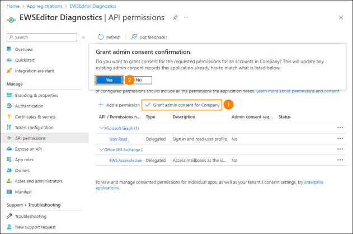The width and height of the screenshot is (353, 234).
Task: Click the Integration assistant rocket icon
Action: click(x=9, y=71)
